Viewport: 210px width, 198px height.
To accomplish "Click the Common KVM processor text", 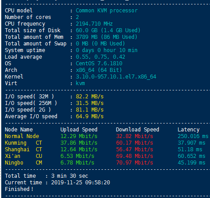I will 107,11.
